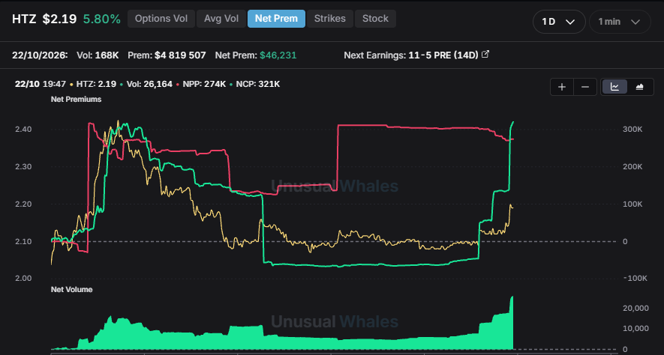664x355 pixels.
Task: Click the $2.19 stock price
Action: [x=59, y=19]
